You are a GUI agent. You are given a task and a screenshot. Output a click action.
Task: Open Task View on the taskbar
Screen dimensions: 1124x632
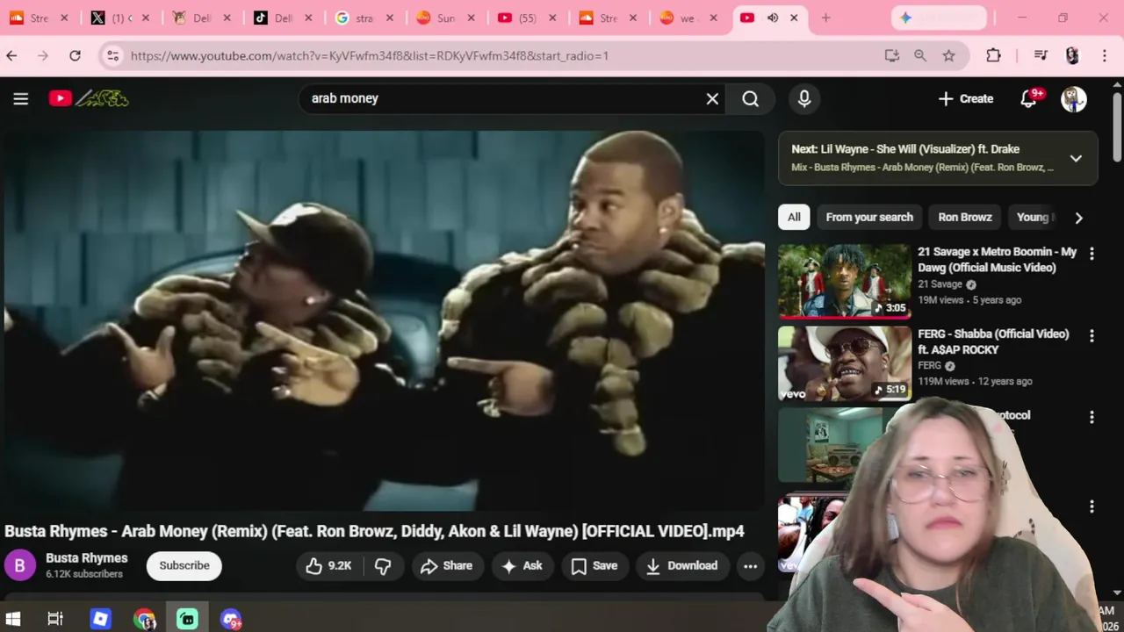55,619
